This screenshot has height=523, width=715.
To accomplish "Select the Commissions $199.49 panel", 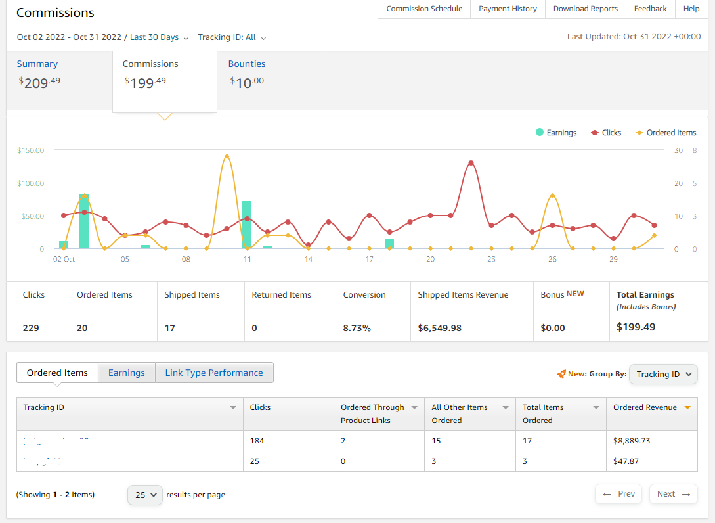I will [165, 80].
